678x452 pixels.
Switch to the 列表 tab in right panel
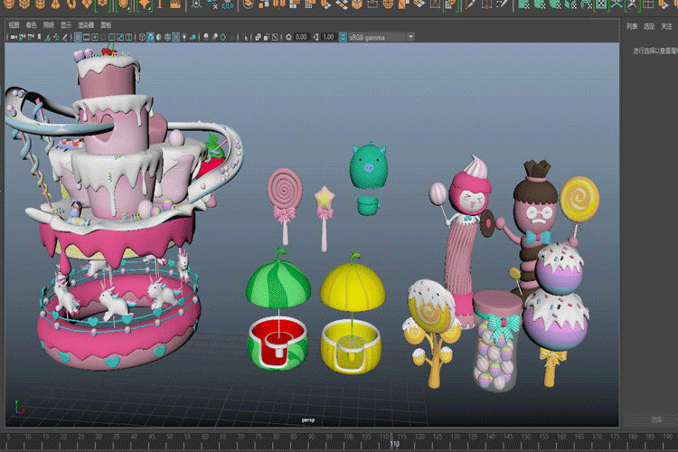pyautogui.click(x=632, y=26)
